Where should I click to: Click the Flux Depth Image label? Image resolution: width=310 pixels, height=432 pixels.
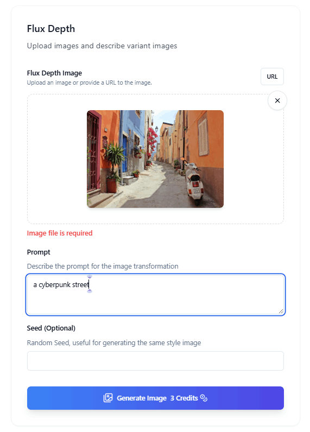pos(54,73)
